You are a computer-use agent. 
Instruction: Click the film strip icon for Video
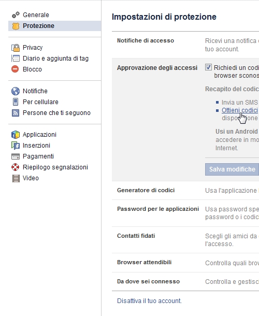[x=16, y=178]
